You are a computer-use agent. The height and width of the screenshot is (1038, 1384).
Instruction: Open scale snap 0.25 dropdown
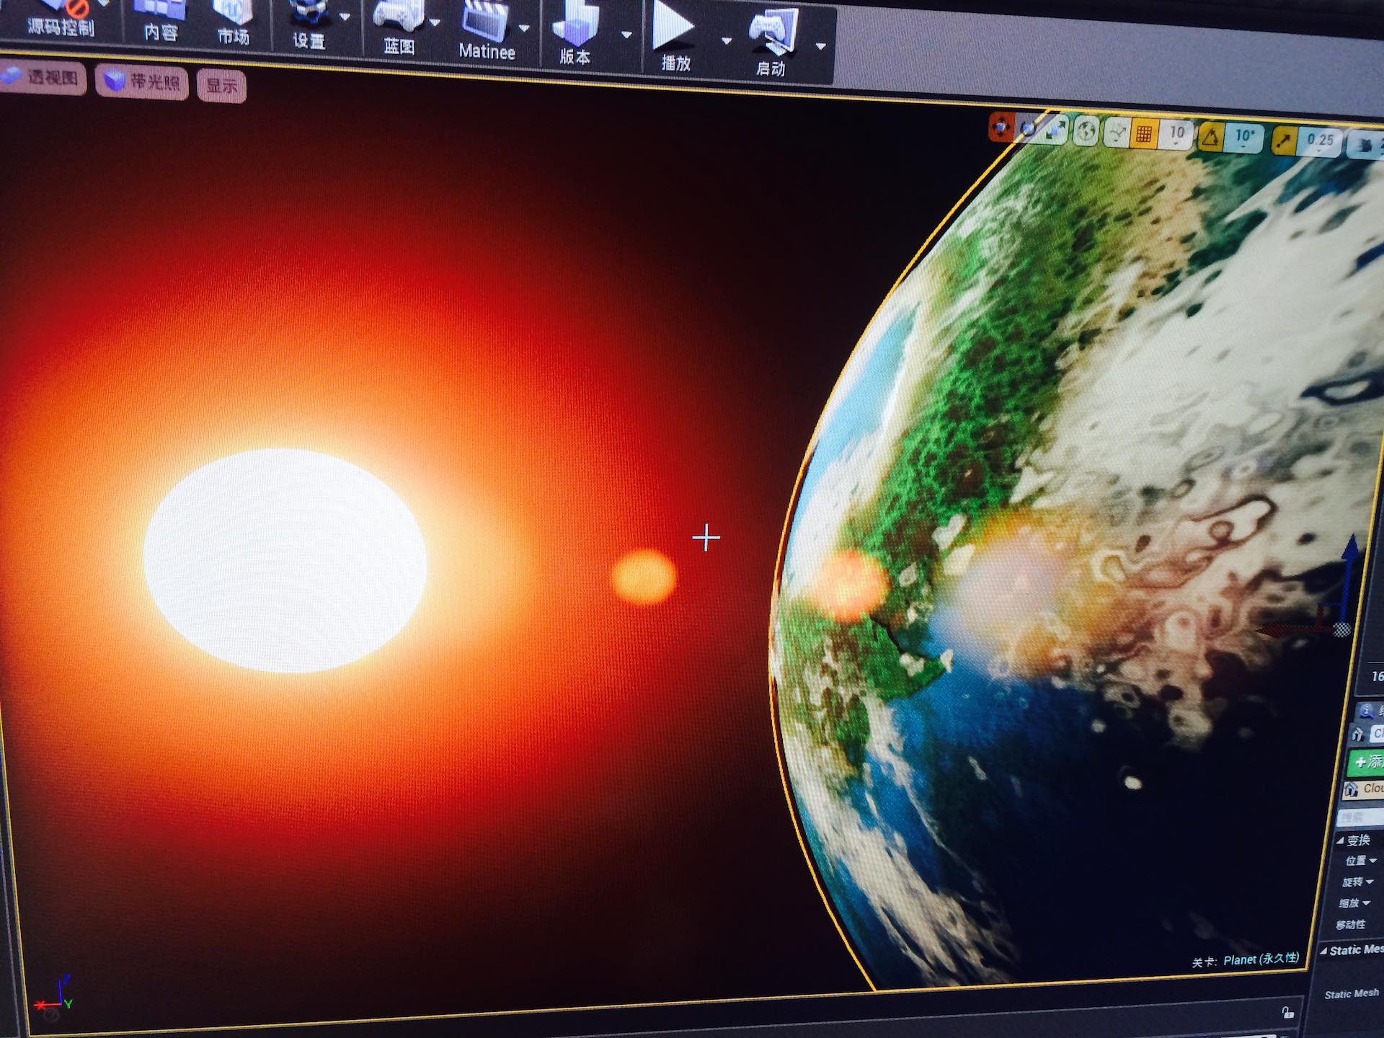click(1320, 141)
